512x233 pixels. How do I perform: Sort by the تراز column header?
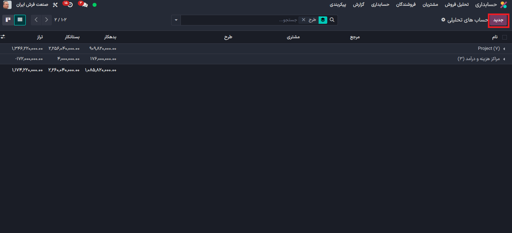click(40, 37)
